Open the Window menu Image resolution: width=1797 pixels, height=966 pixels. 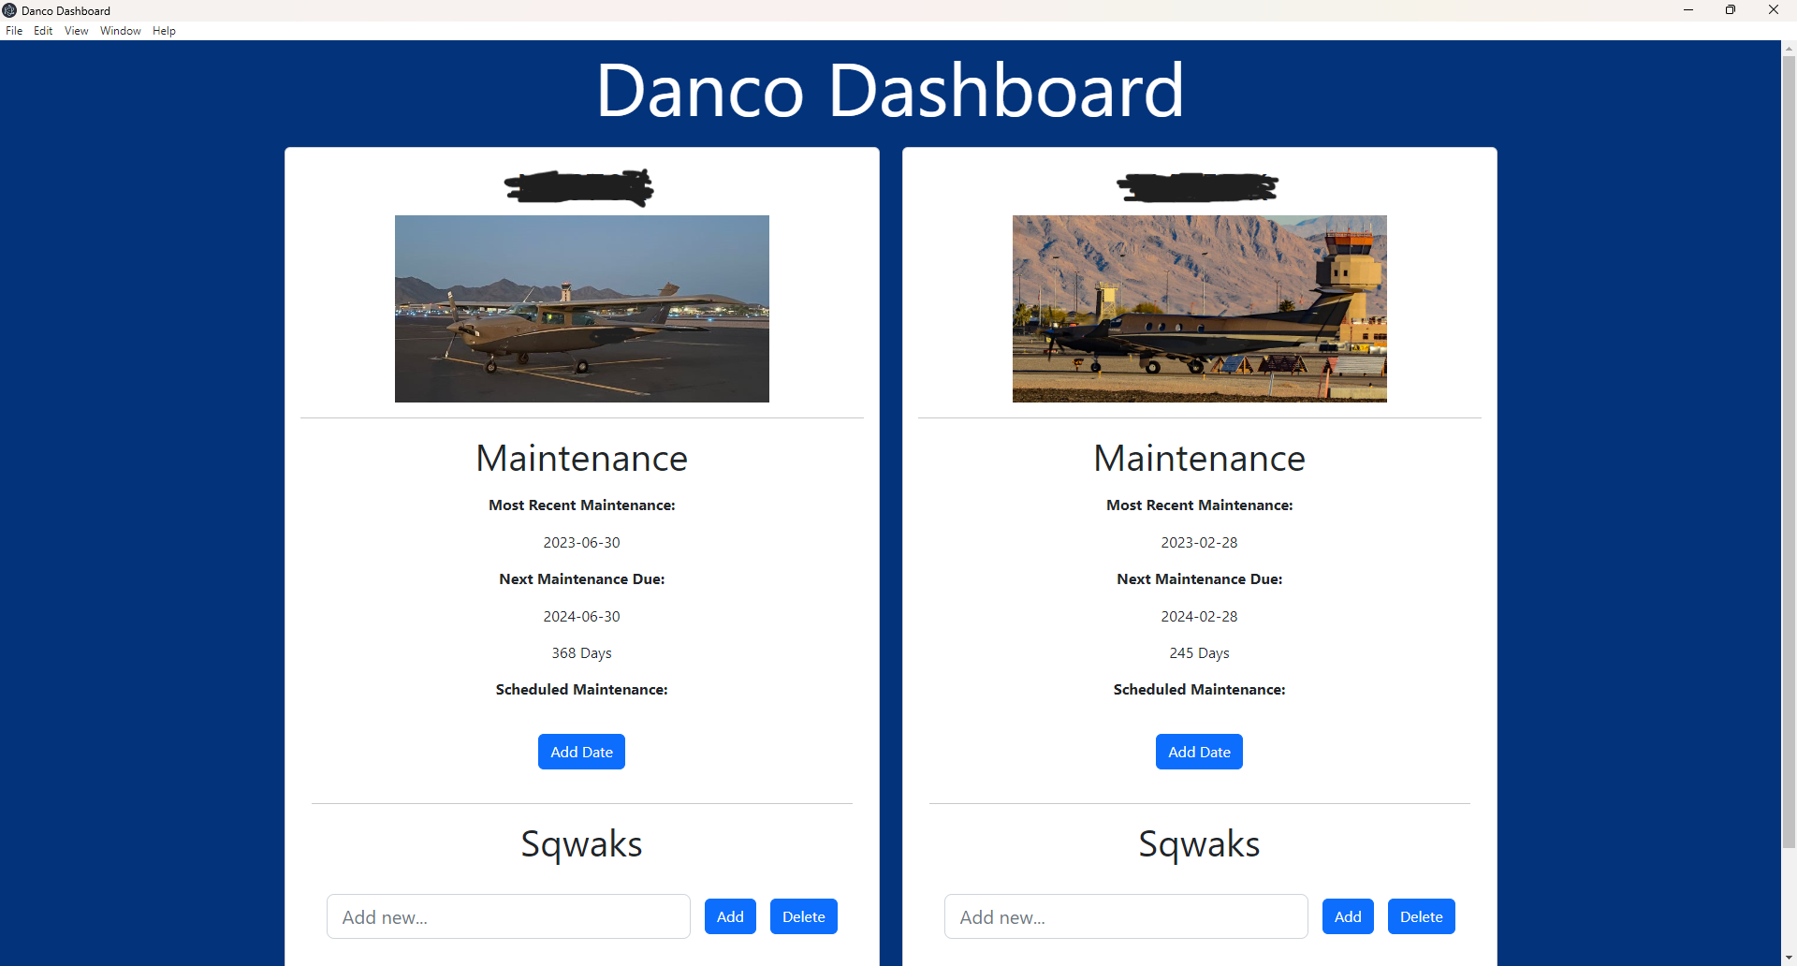click(120, 31)
